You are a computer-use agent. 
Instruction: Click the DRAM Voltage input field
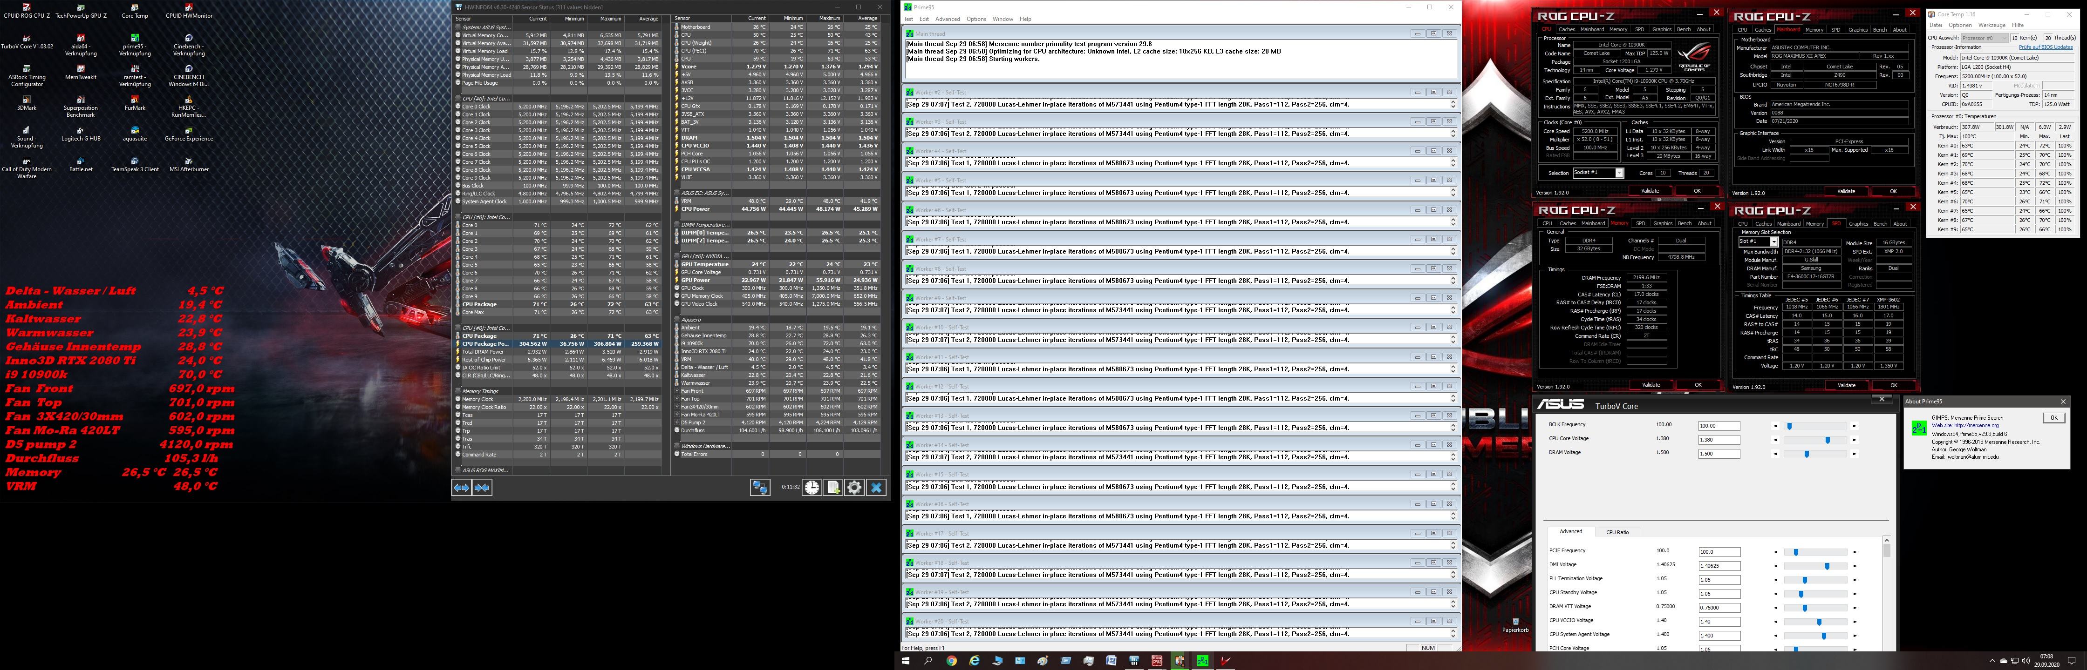coord(1719,454)
